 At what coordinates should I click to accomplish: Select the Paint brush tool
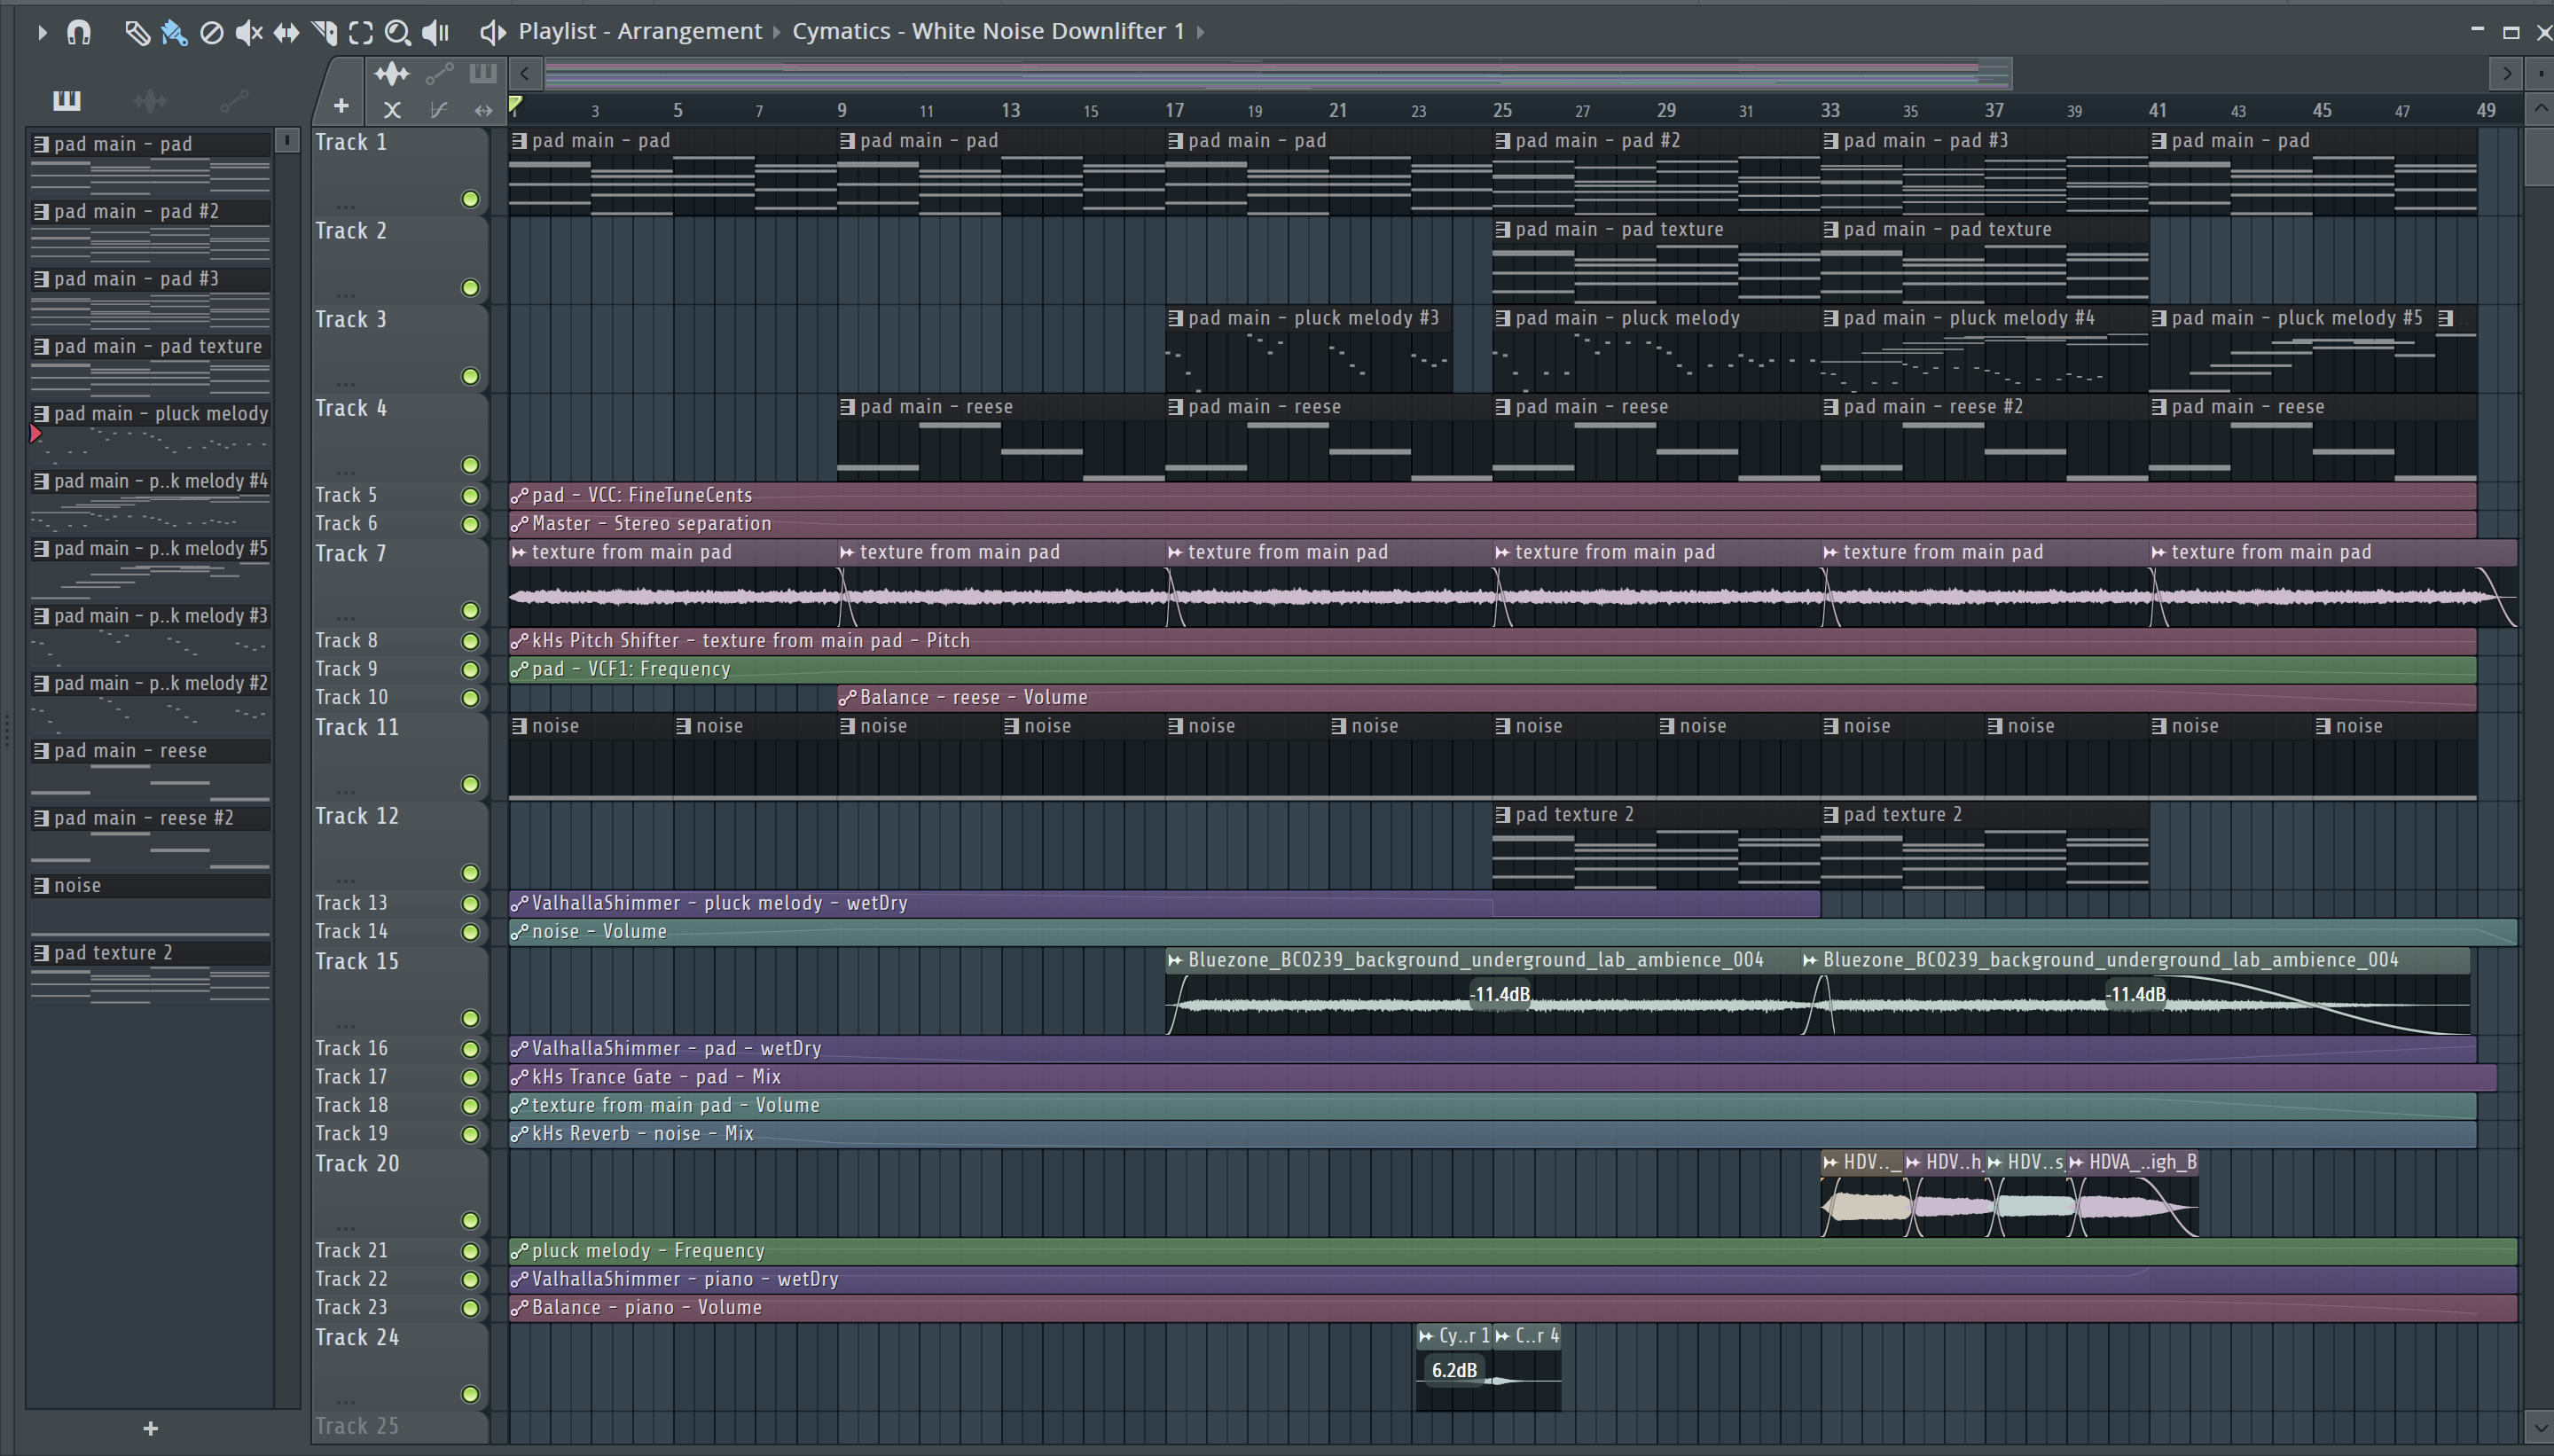[x=174, y=32]
